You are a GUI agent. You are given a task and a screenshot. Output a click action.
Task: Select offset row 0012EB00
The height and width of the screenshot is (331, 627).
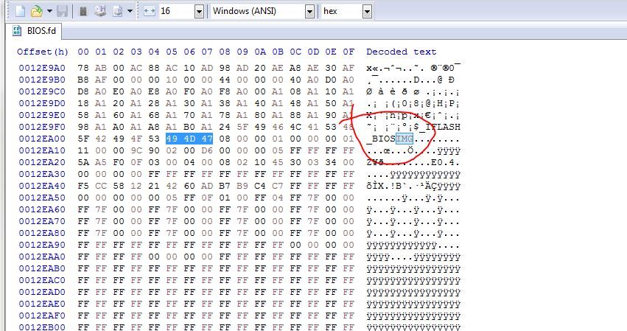pos(42,327)
